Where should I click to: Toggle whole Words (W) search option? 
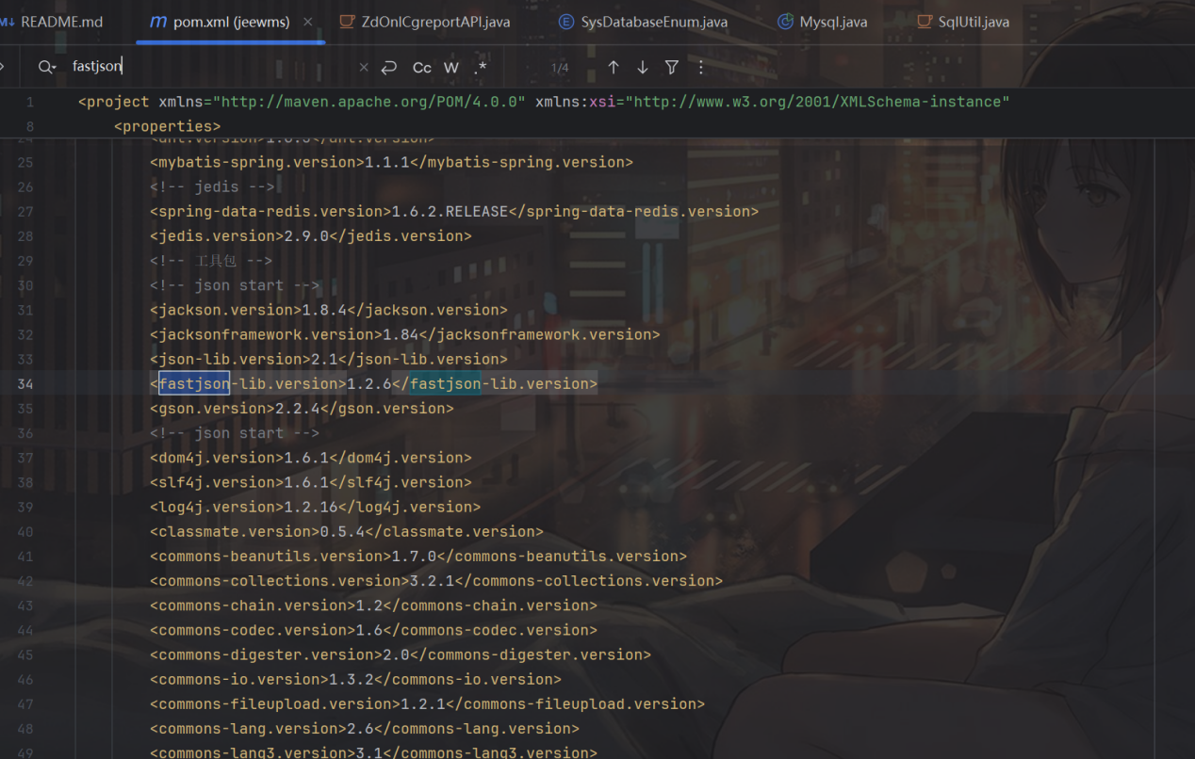[451, 68]
